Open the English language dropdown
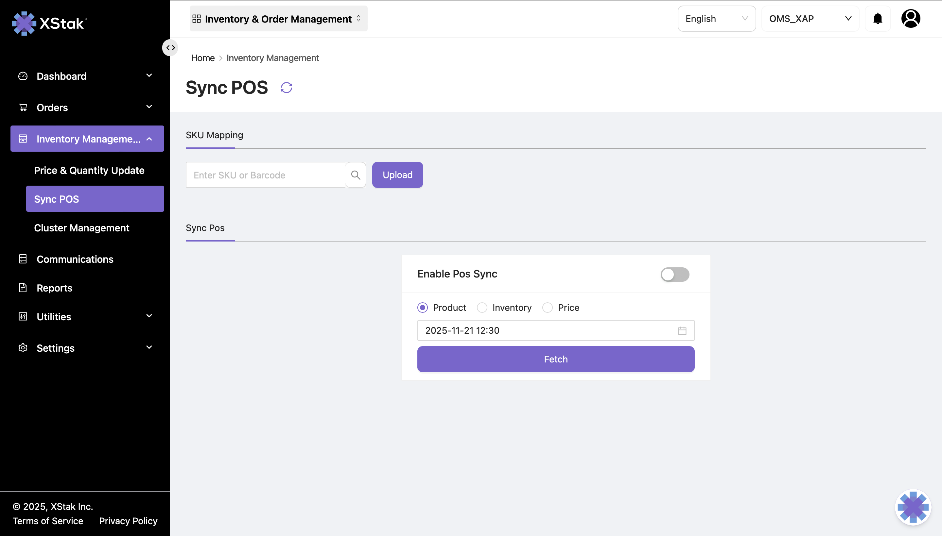Viewport: 942px width, 536px height. [x=716, y=18]
